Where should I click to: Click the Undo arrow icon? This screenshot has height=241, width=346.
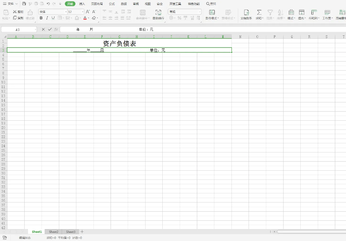tap(48, 4)
